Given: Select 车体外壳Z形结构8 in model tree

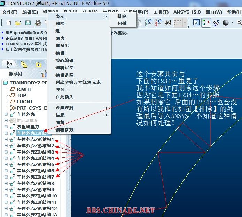Looking at the screenshot, I should 36,183.
